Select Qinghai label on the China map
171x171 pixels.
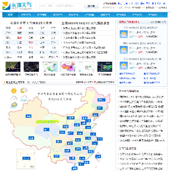[x=47, y=130]
